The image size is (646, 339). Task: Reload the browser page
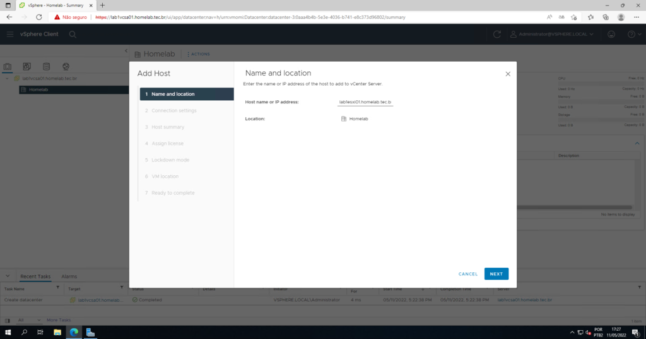(38, 17)
